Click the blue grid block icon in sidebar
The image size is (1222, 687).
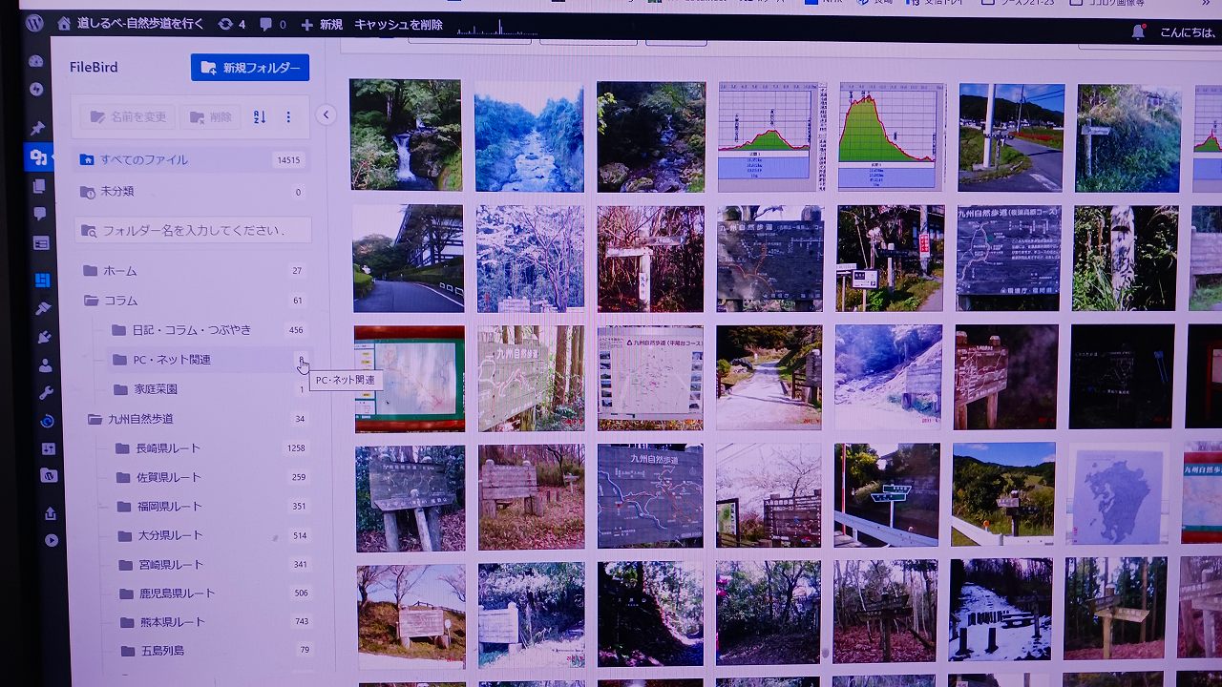[x=42, y=281]
